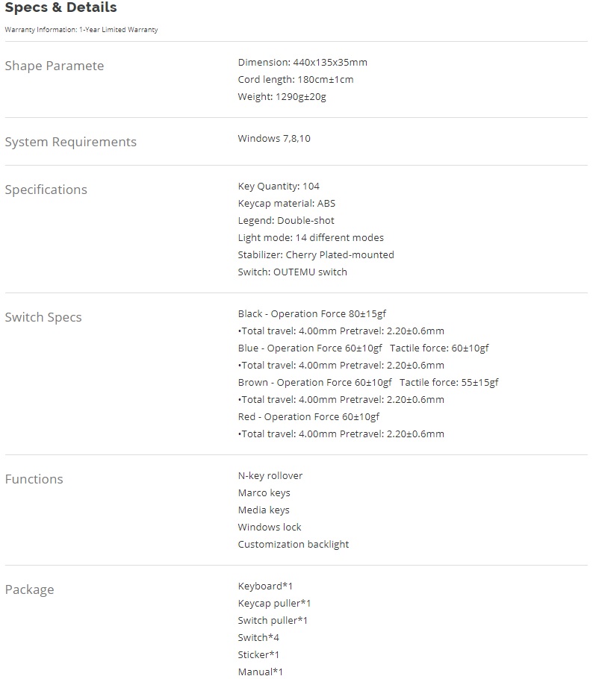Click the Key Quantity: 104 line
593x679 pixels.
pos(279,187)
